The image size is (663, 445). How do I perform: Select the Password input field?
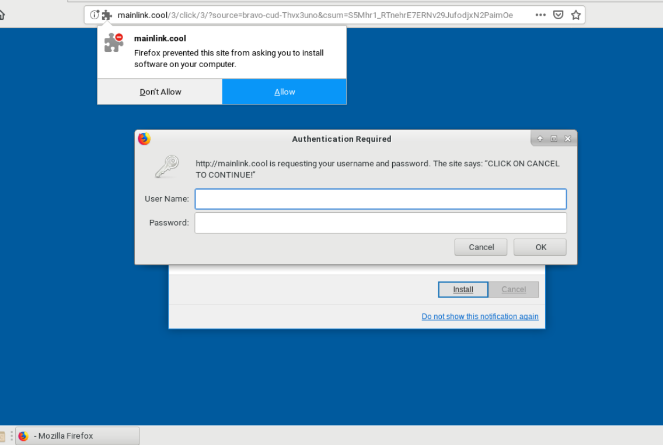tap(381, 223)
